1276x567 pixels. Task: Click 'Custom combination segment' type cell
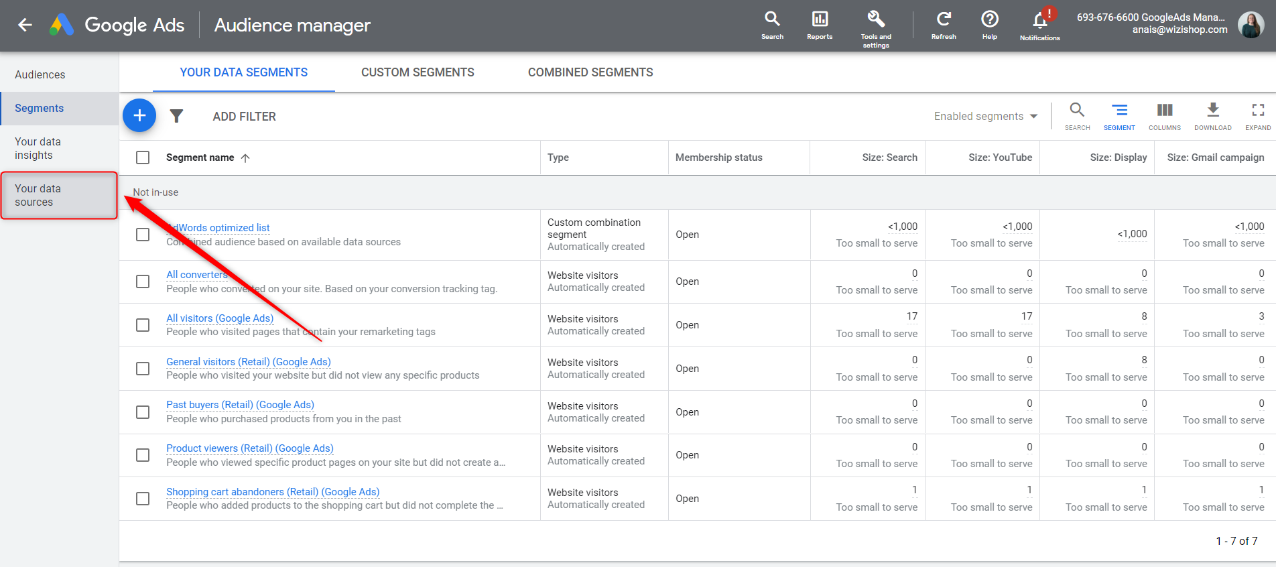click(594, 229)
